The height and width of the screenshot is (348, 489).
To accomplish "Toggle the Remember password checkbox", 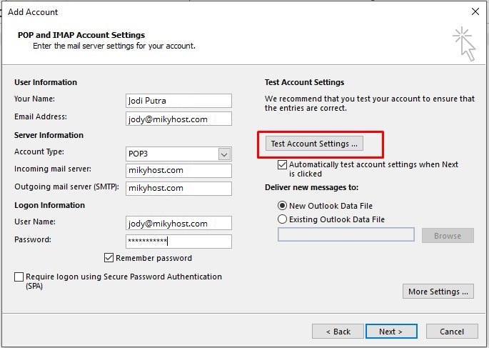I will pos(109,258).
